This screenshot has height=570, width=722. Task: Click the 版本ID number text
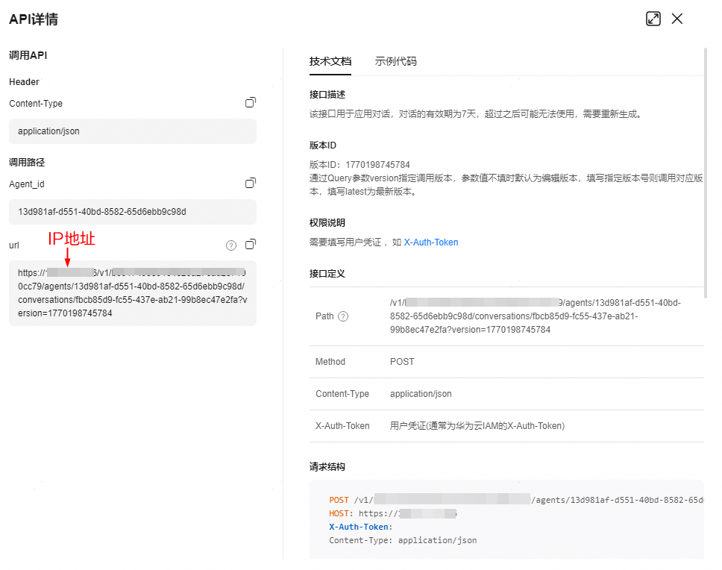point(377,165)
